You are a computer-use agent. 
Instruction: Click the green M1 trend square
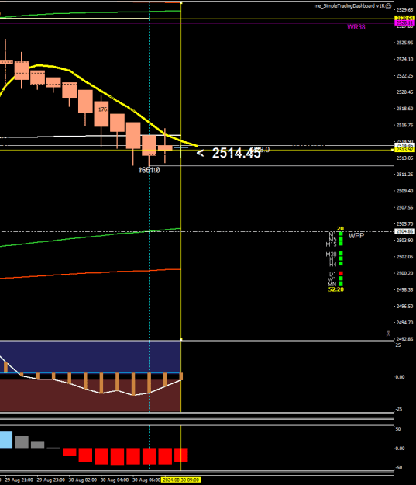point(341,234)
